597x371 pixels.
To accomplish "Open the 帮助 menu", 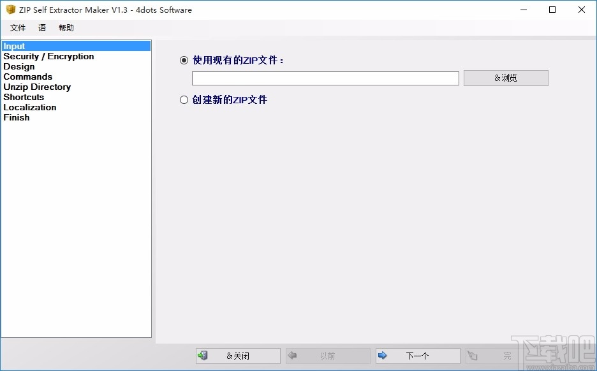I will (66, 27).
